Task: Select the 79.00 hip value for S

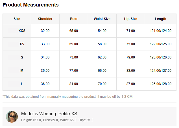Action: (131, 57)
